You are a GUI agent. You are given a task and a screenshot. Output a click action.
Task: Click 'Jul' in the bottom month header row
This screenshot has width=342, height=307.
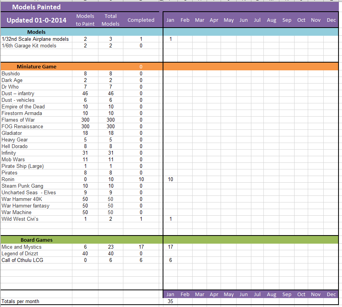257,294
